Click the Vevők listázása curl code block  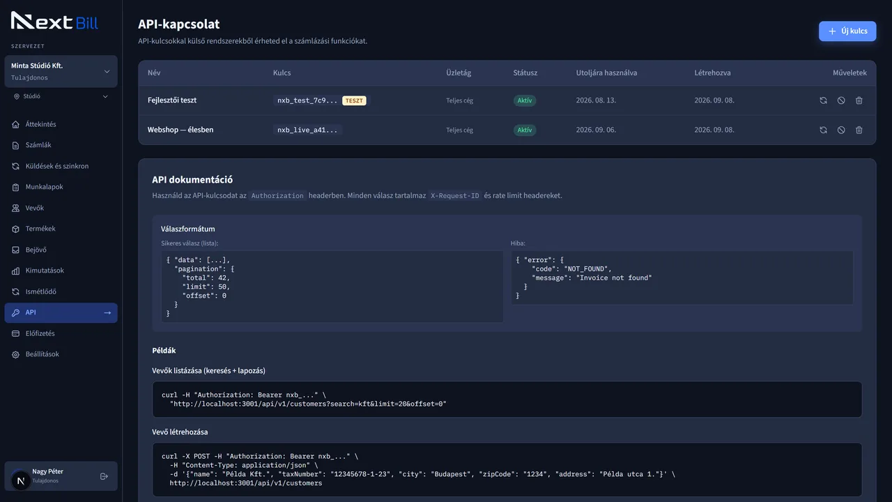point(507,400)
